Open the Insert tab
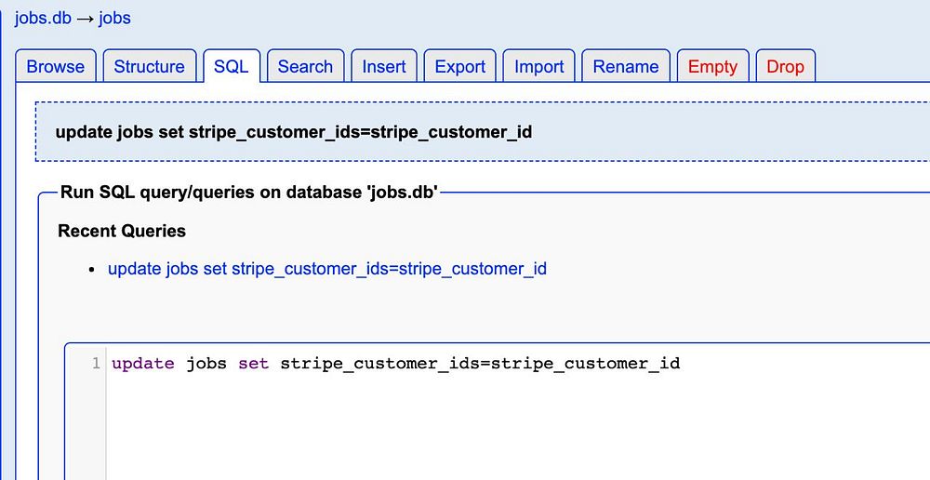930x480 pixels. click(384, 67)
